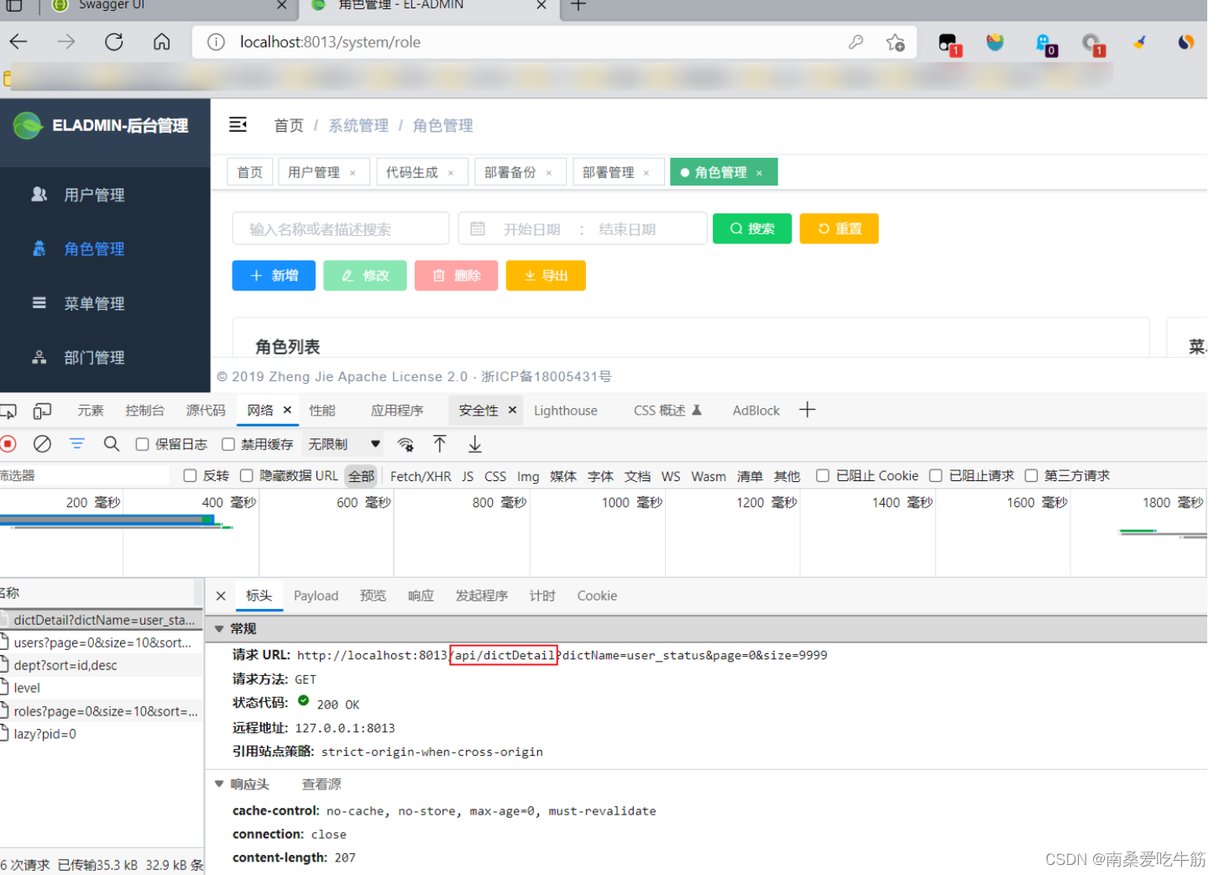
Task: Click the blue 新增 button
Action: click(x=274, y=275)
